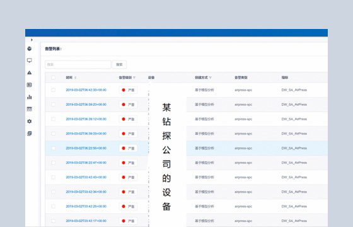Viewport: 353px width, 227px height.
Task: Click the red 严重 badge in 03:42:34 row
Action: [128, 192]
